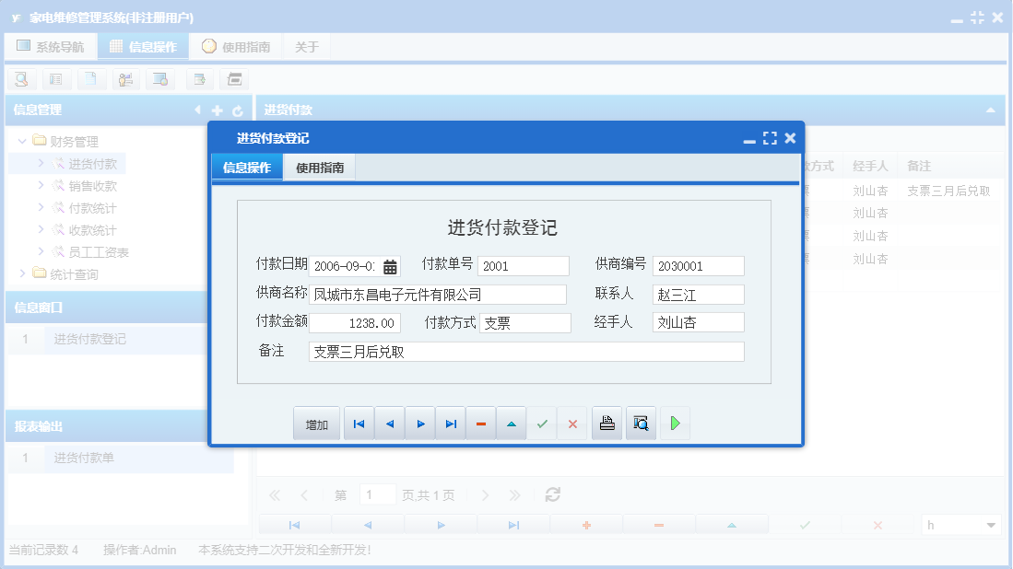
Task: Click the printer icon in the payment dialog
Action: [x=607, y=423]
